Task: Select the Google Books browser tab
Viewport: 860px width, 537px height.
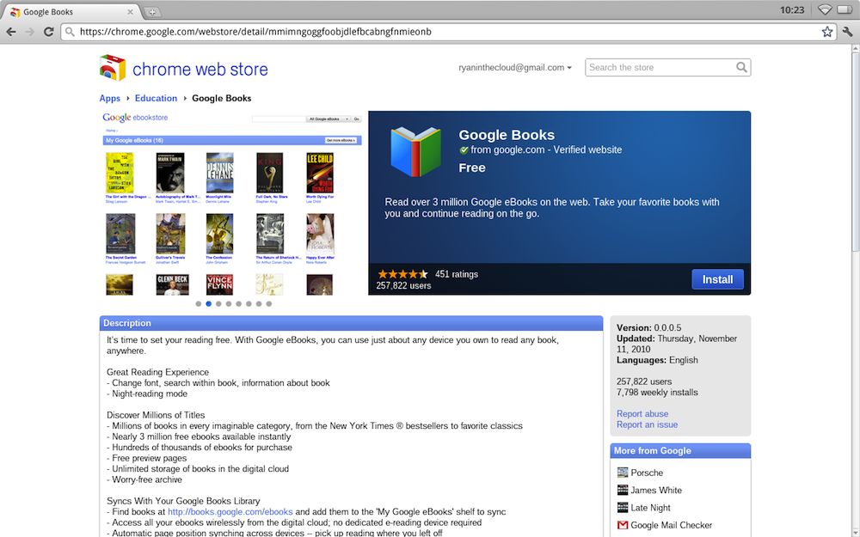Action: (69, 12)
